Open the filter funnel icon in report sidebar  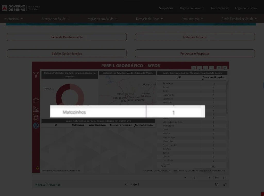[x=36, y=75]
